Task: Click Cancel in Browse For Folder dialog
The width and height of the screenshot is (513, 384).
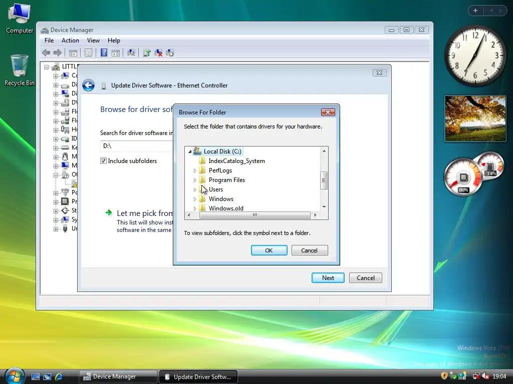Action: (310, 250)
